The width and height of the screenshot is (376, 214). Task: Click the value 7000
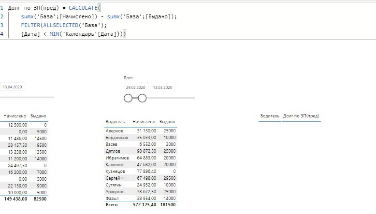pyautogui.click(x=42, y=172)
